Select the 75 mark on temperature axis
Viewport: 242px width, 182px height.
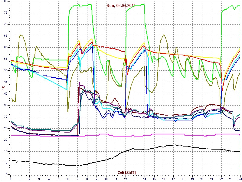point(5,13)
